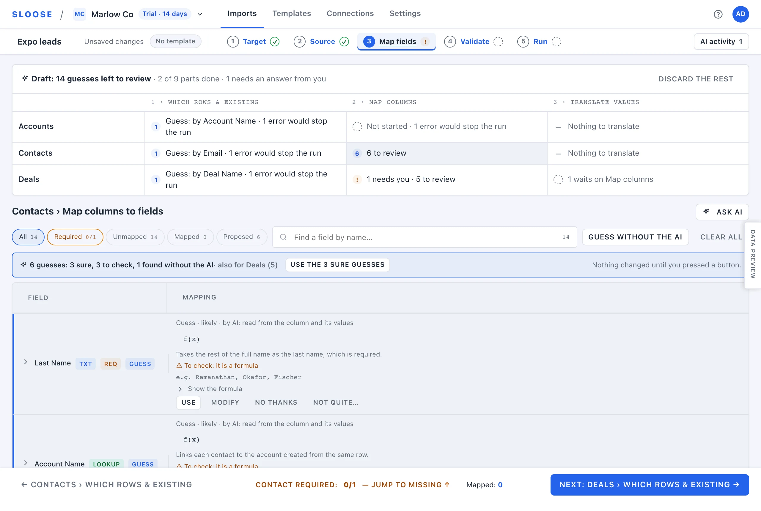Viewport: 761px width, 511px height.
Task: Open the AD user avatar menu
Action: pyautogui.click(x=740, y=14)
